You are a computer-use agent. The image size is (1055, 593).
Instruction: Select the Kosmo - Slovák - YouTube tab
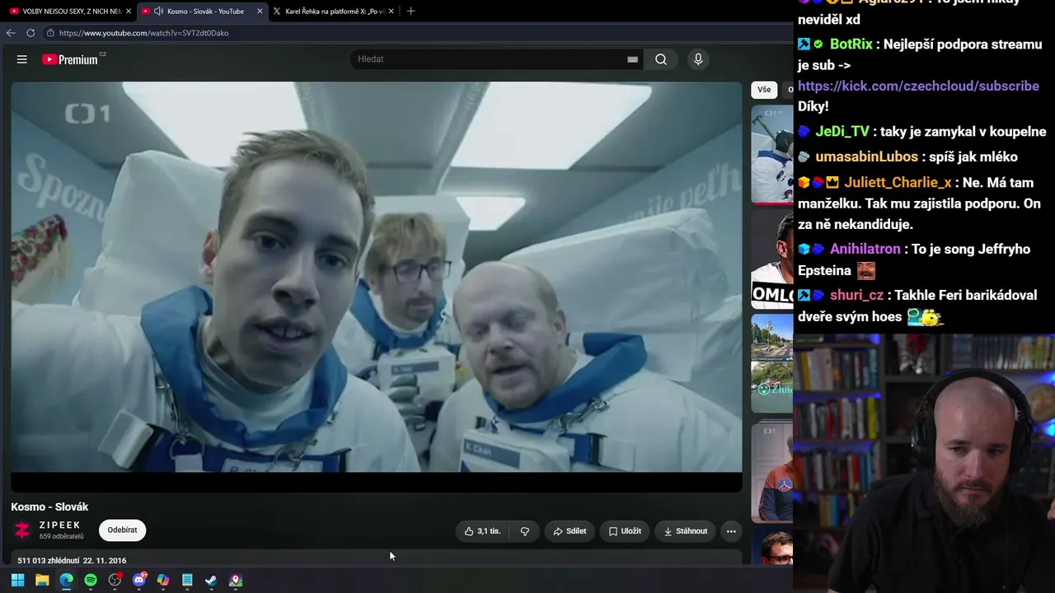[201, 12]
